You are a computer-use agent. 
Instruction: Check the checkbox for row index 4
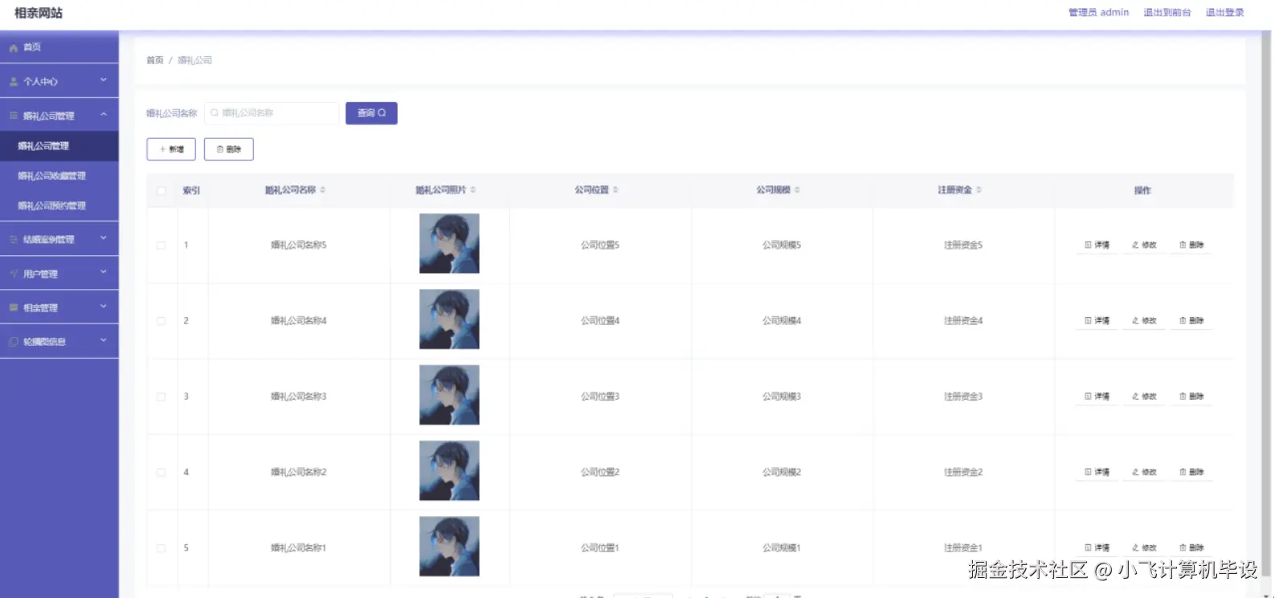(x=161, y=473)
